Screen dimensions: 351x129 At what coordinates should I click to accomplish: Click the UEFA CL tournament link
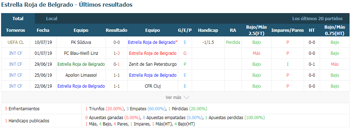15,42
